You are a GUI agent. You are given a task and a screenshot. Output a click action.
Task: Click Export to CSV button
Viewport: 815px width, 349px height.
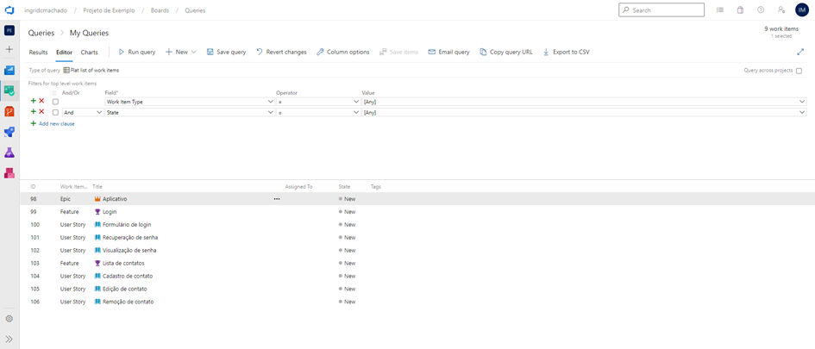coord(566,52)
